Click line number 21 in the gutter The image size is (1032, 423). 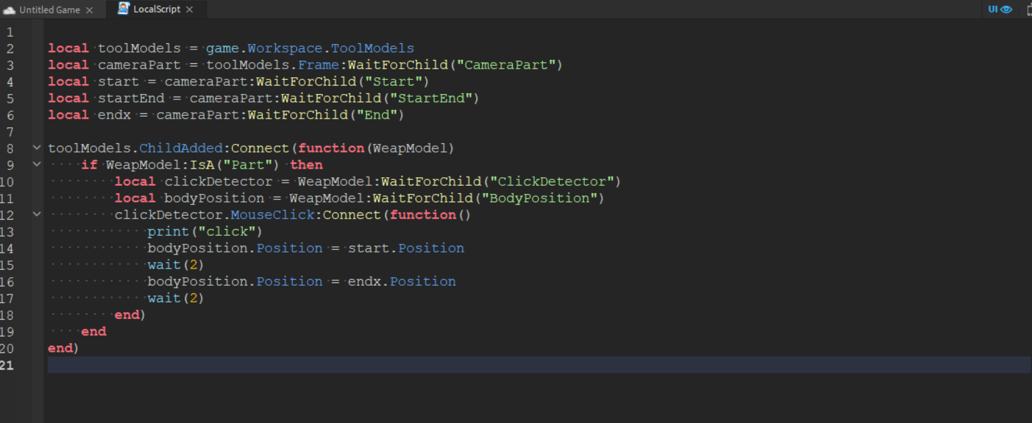[x=7, y=365]
